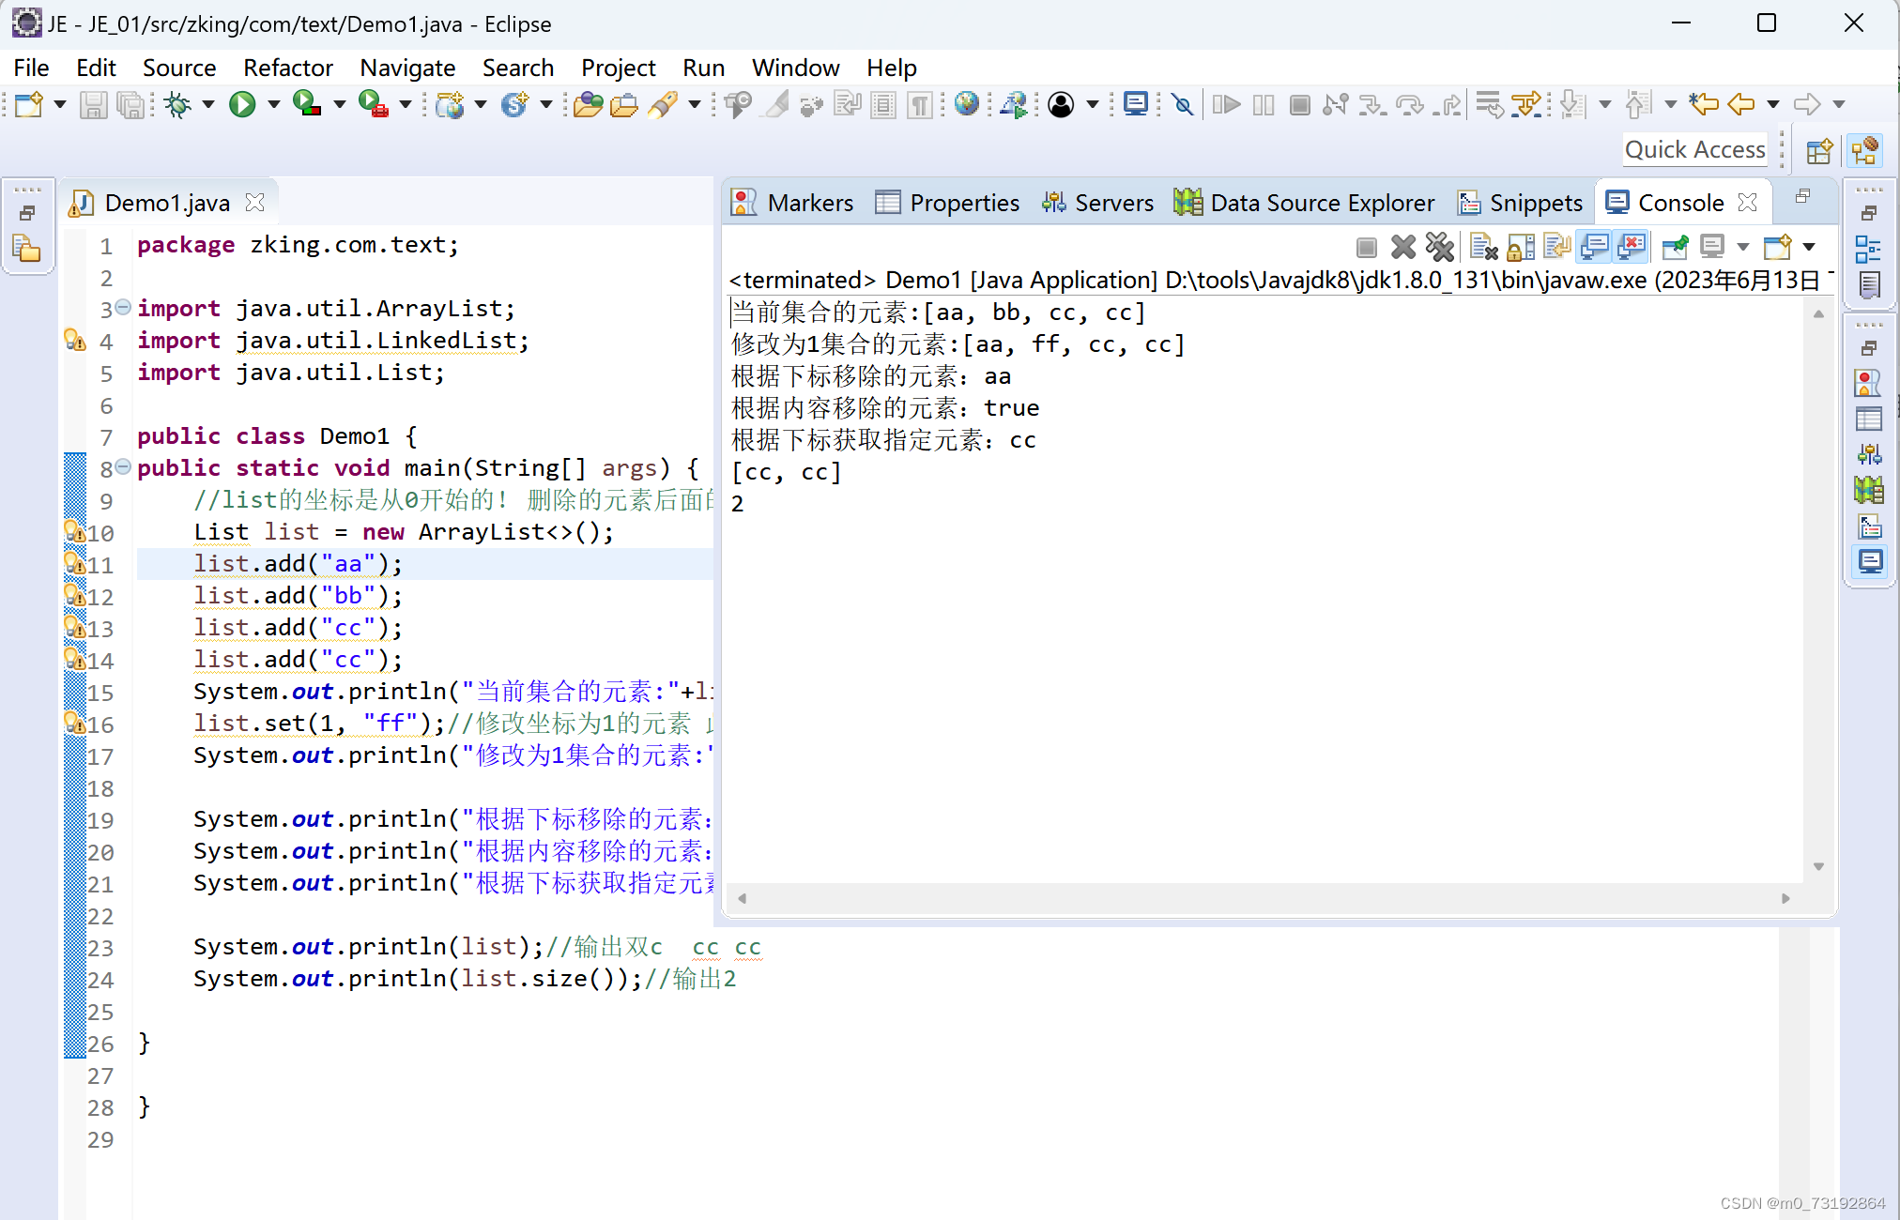Screen dimensions: 1900x1220
Task: Click the External Tools run icon
Action: coord(373,103)
